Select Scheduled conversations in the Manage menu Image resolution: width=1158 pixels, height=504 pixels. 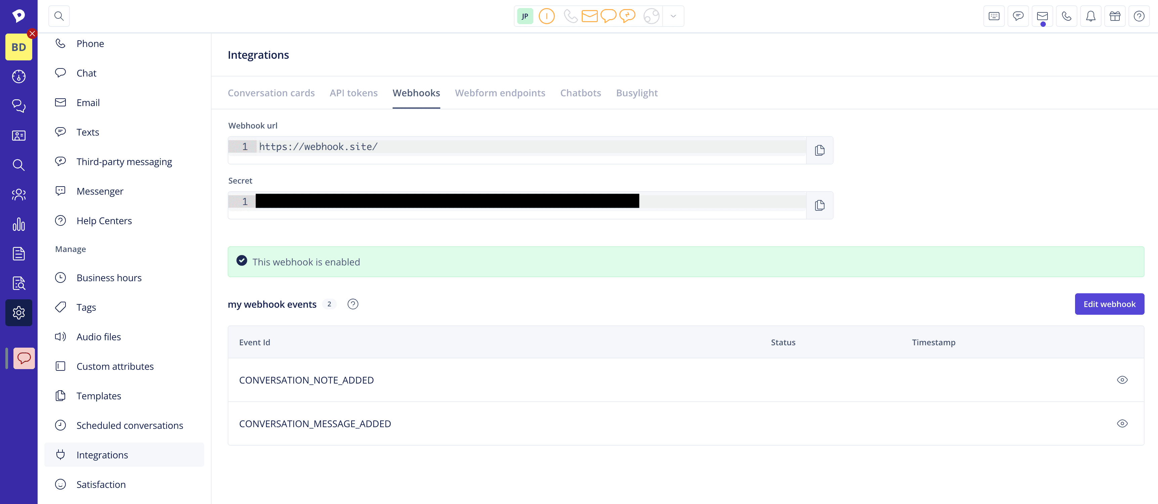click(x=129, y=425)
